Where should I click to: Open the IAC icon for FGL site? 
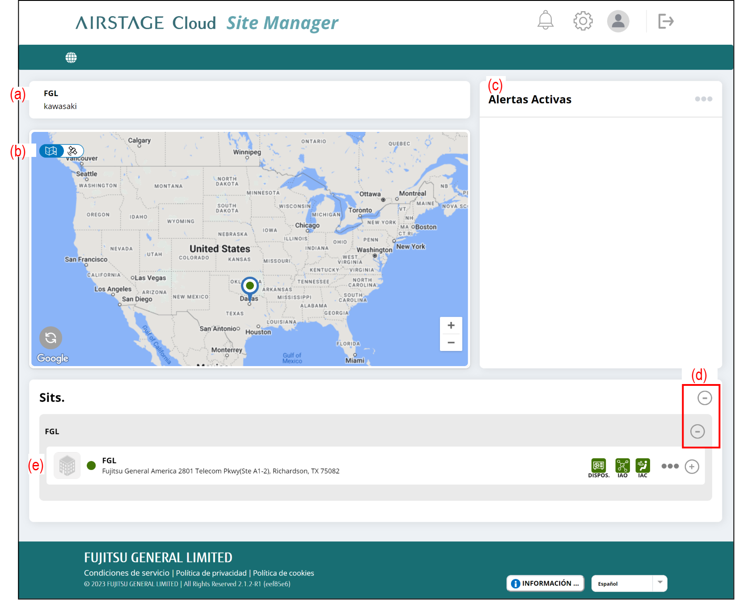tap(642, 465)
